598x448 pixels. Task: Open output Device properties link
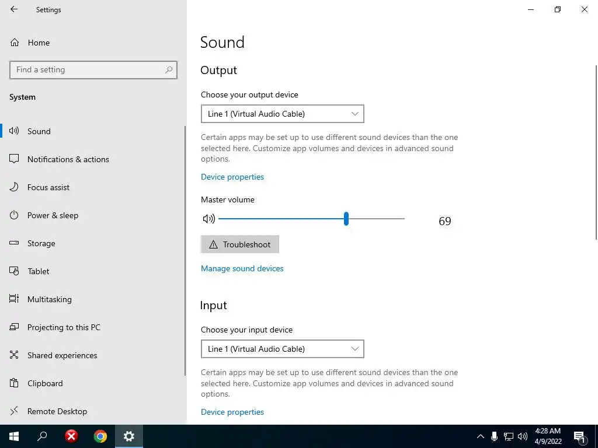coord(232,177)
